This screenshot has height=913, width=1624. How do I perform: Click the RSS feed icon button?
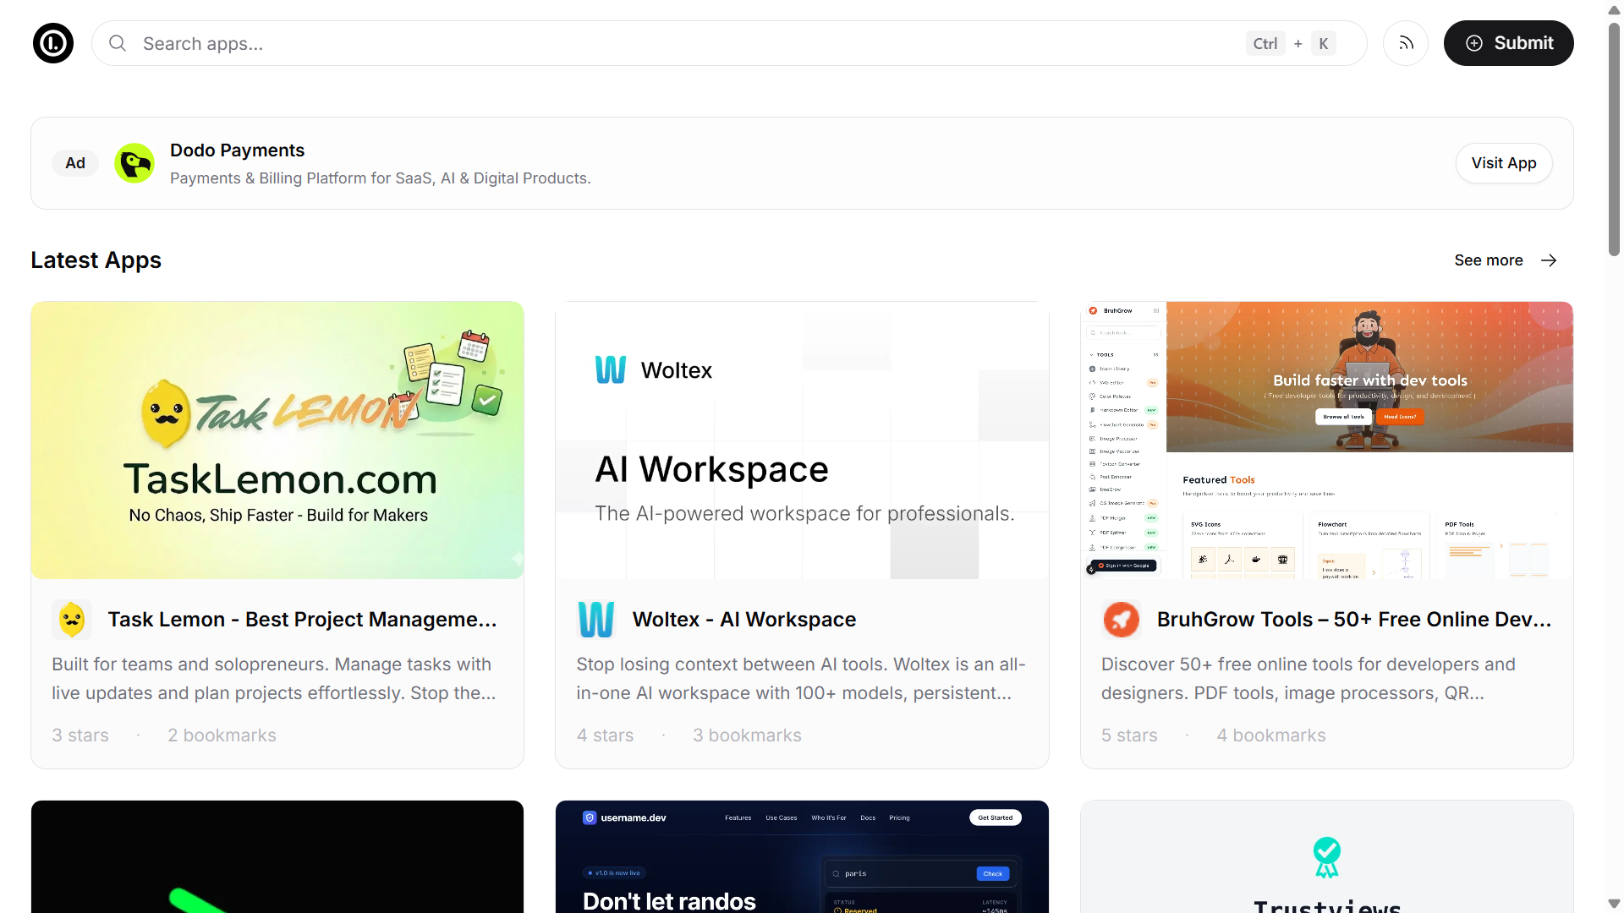1406,43
